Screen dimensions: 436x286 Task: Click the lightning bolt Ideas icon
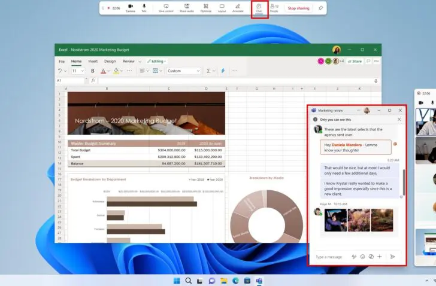click(223, 71)
